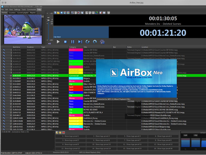Click the blue circle up-arrow toolbar icon
This screenshot has width=206, height=155.
pos(61,13)
